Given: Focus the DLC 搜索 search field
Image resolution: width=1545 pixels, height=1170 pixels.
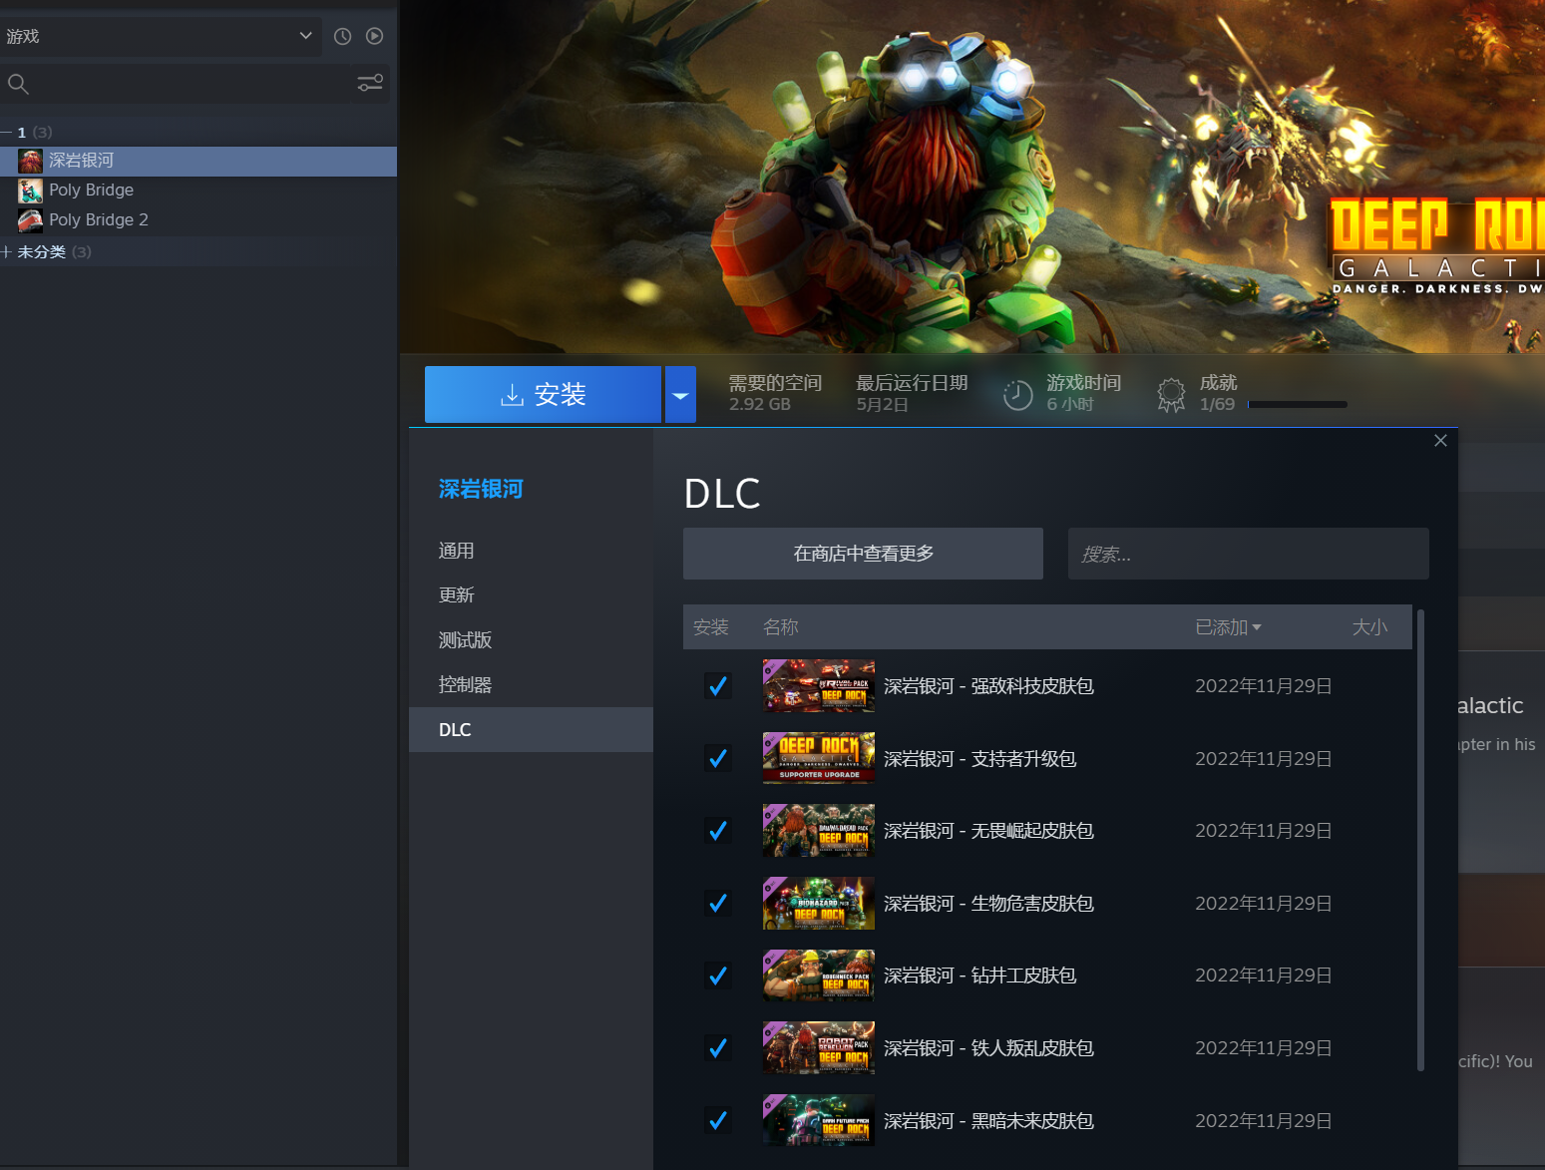Looking at the screenshot, I should (x=1248, y=554).
